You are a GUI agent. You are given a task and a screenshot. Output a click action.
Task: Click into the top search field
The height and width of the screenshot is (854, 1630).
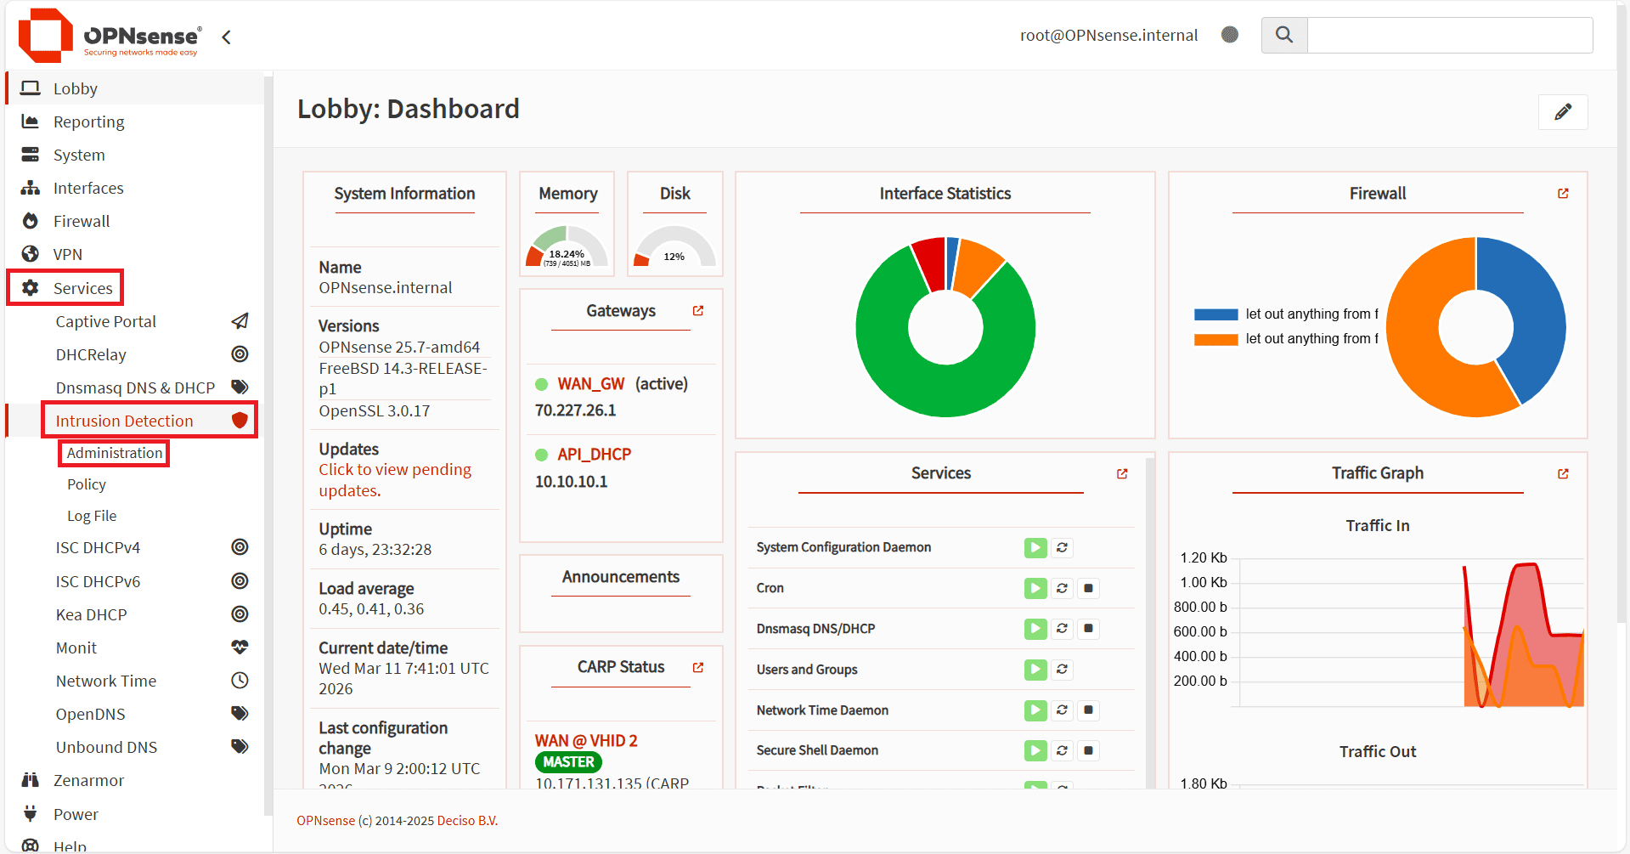pyautogui.click(x=1449, y=35)
